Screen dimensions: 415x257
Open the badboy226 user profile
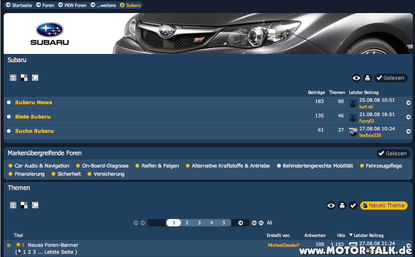click(370, 135)
